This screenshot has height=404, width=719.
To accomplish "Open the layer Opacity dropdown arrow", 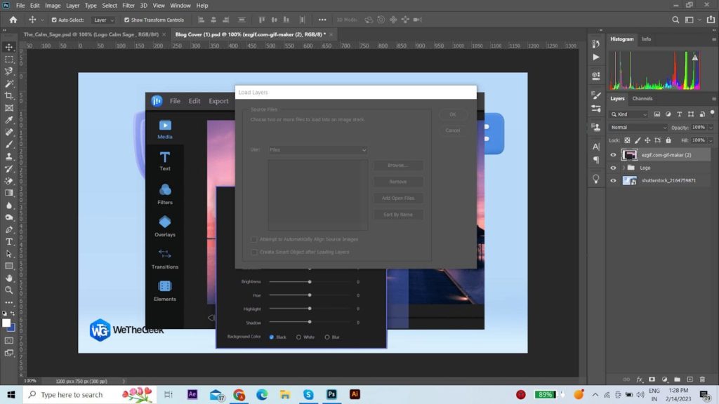I will (711, 128).
